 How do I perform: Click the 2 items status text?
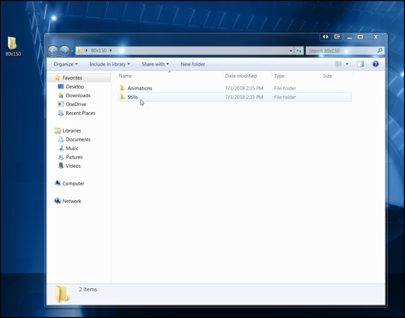click(88, 289)
